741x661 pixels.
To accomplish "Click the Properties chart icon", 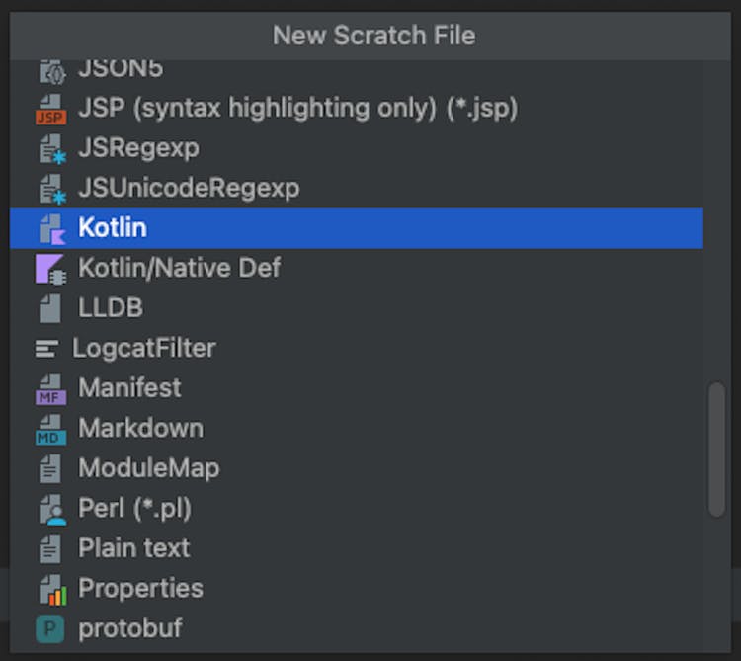I will point(50,589).
